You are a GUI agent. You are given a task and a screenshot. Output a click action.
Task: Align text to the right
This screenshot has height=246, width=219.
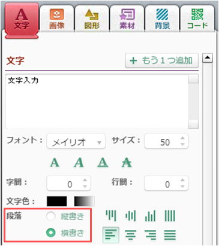pyautogui.click(x=151, y=235)
